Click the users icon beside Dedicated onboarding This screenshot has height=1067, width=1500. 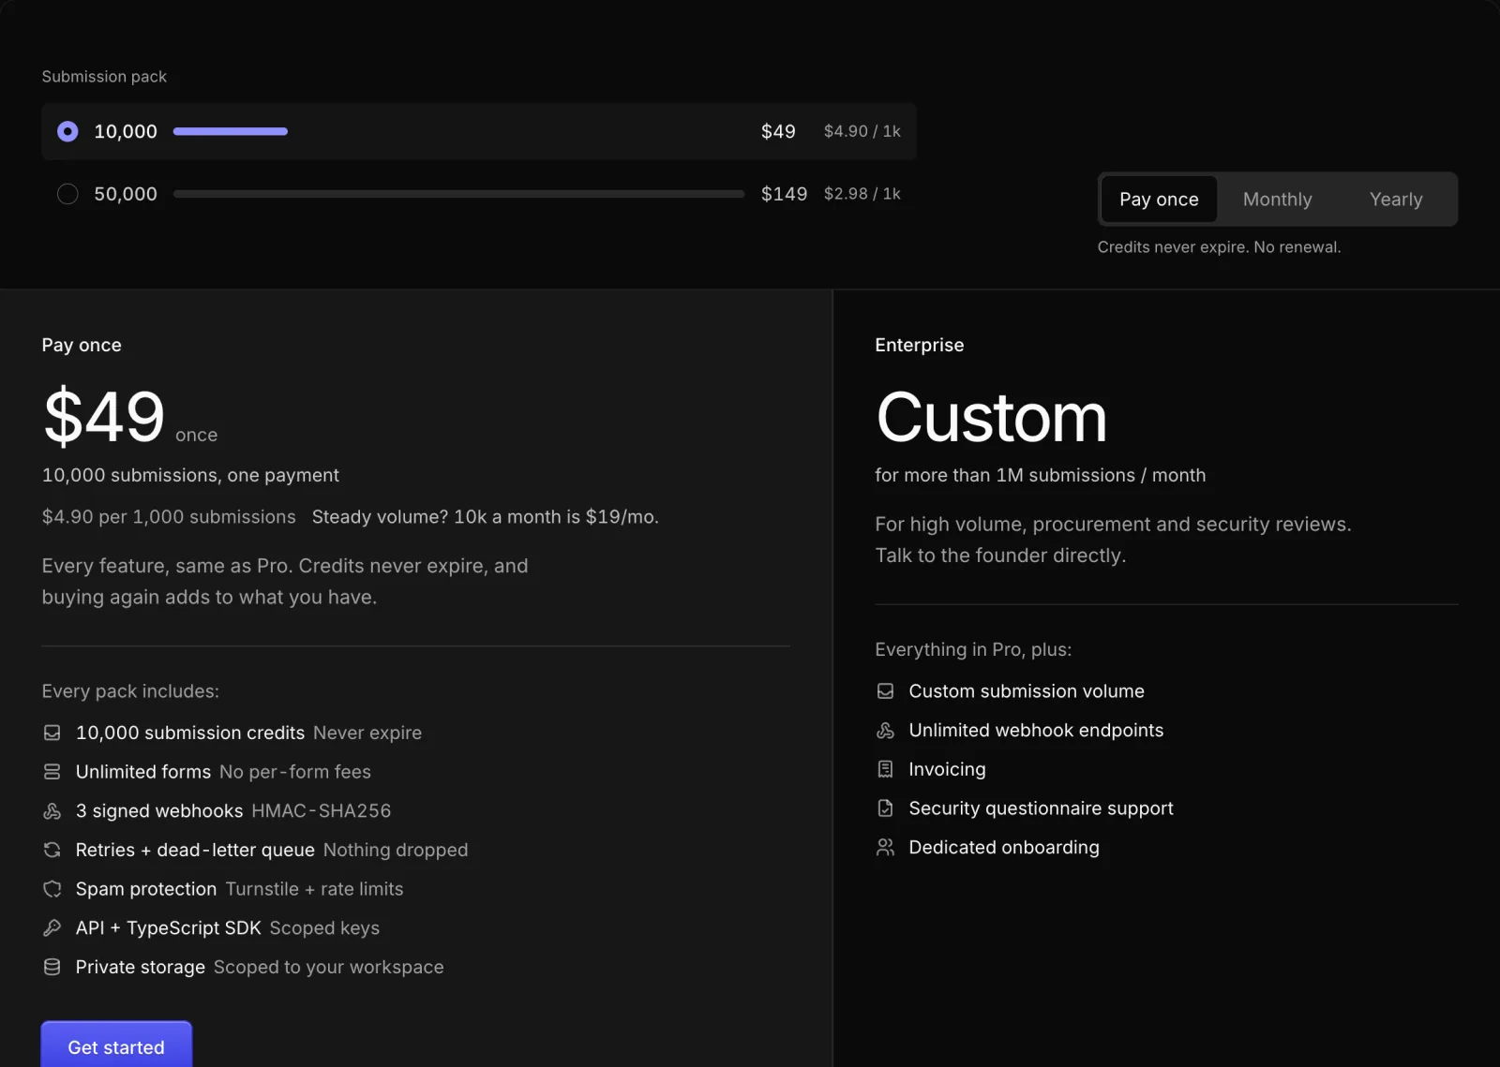(x=885, y=848)
